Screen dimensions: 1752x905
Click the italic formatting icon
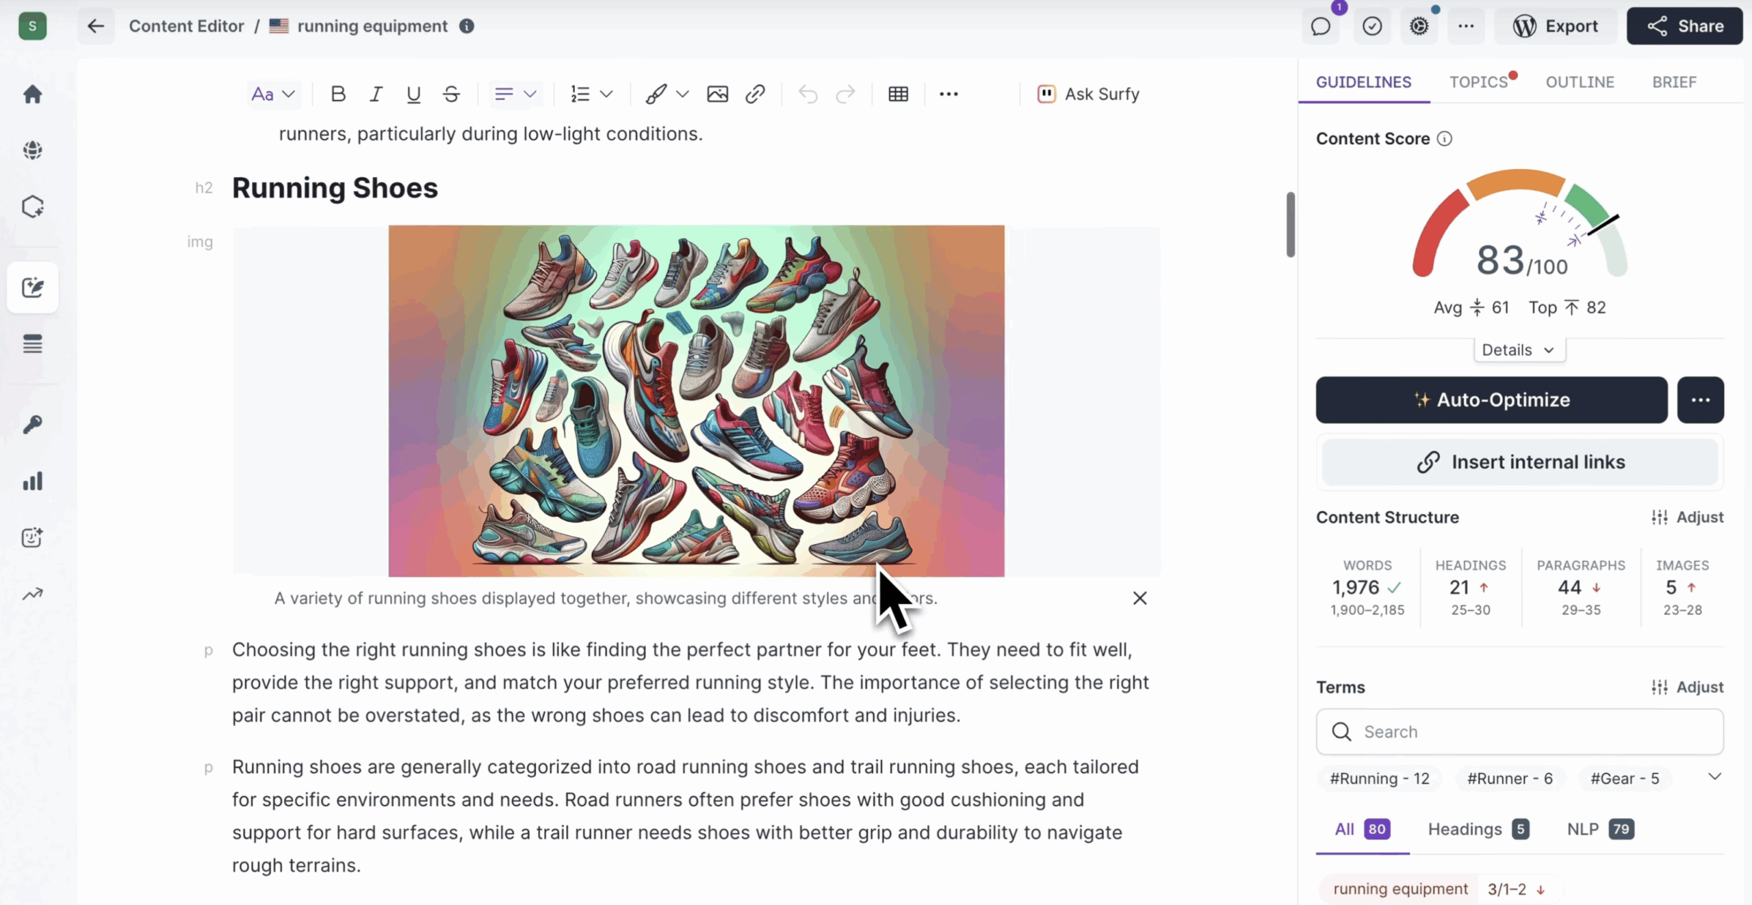tap(376, 94)
